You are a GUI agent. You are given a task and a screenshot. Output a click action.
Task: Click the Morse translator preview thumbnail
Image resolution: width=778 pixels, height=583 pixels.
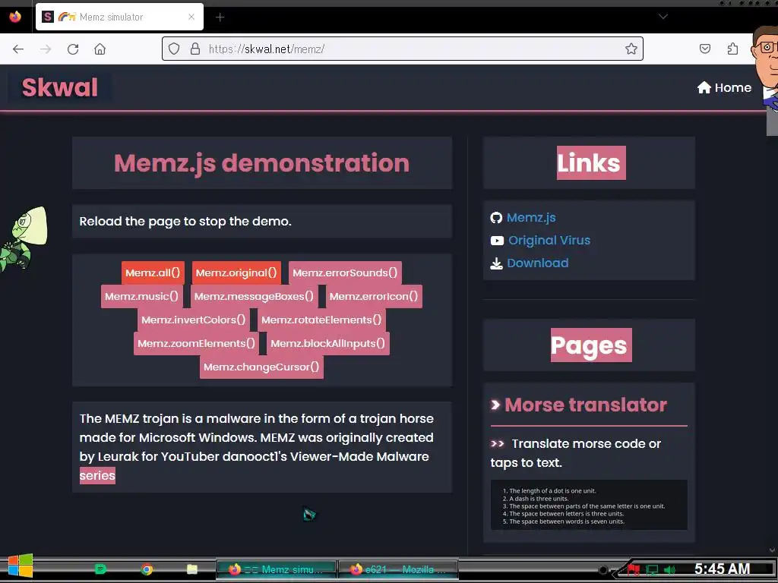point(589,505)
